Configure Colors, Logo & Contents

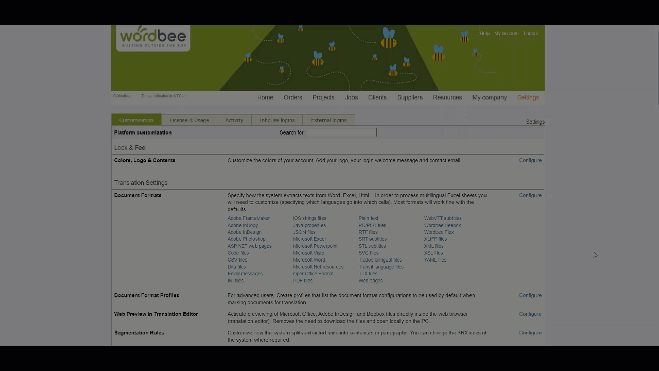pos(530,160)
